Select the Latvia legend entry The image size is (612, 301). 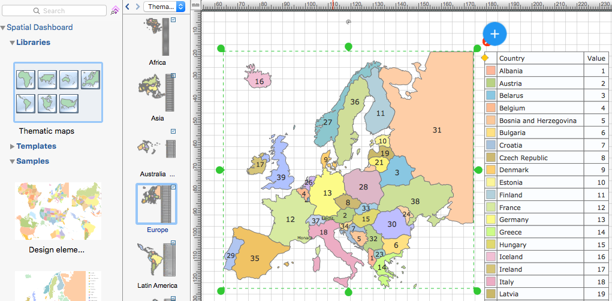click(x=547, y=294)
